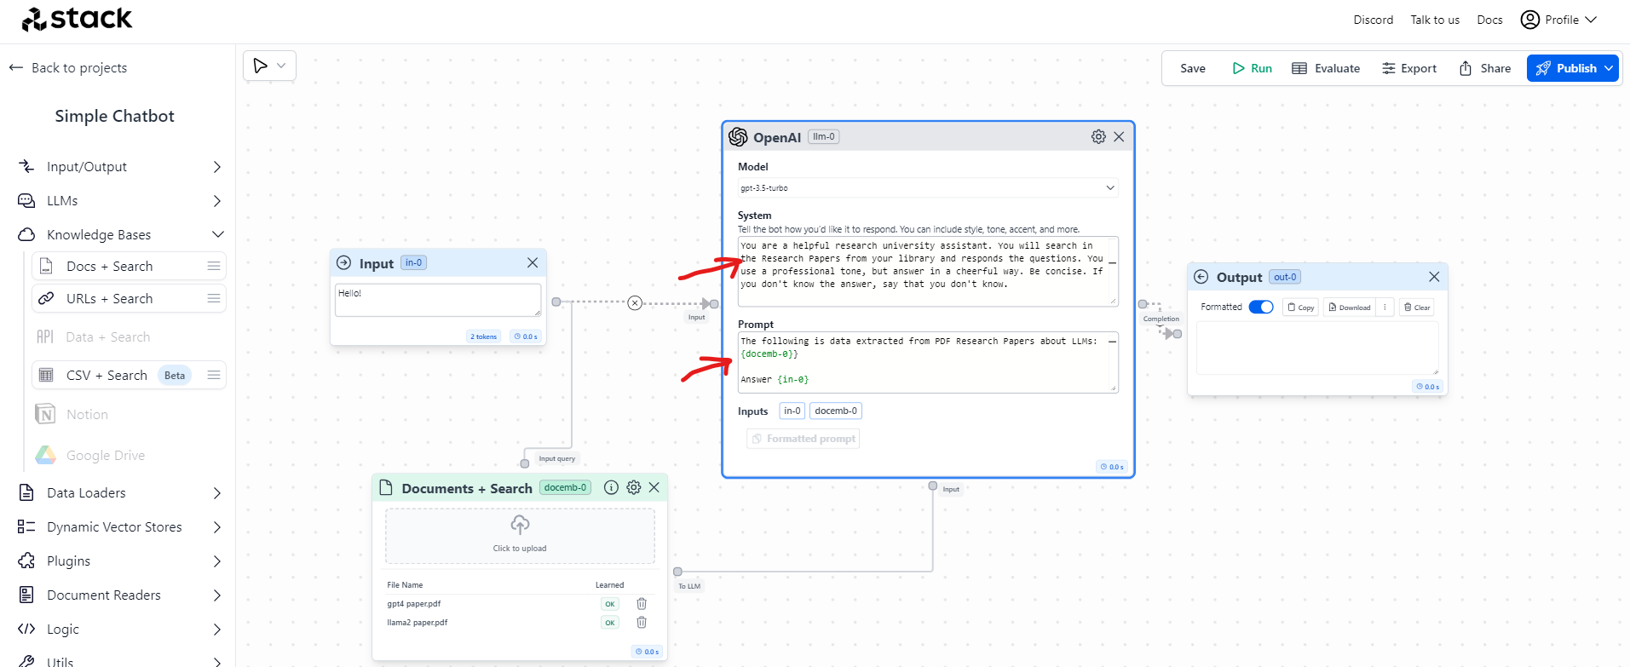Viewport: 1630px width, 667px height.
Task: Close the Output node
Action: (1434, 277)
